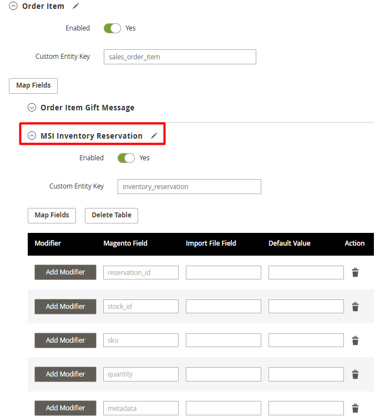Image resolution: width=380 pixels, height=417 pixels.
Task: Delete the metadata row using trash icon
Action: 355,408
